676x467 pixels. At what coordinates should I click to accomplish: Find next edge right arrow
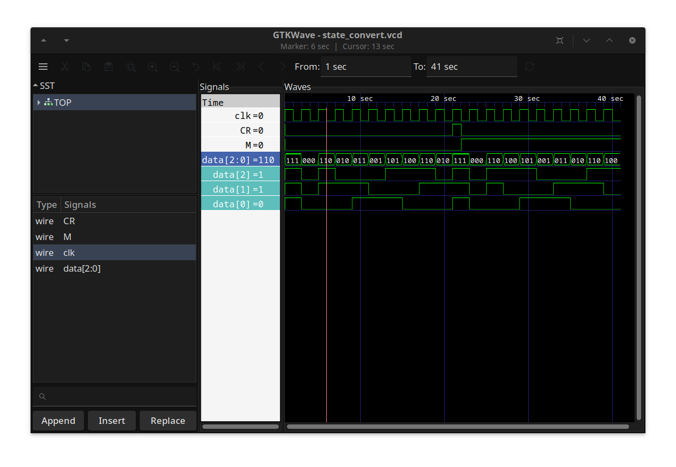click(283, 67)
